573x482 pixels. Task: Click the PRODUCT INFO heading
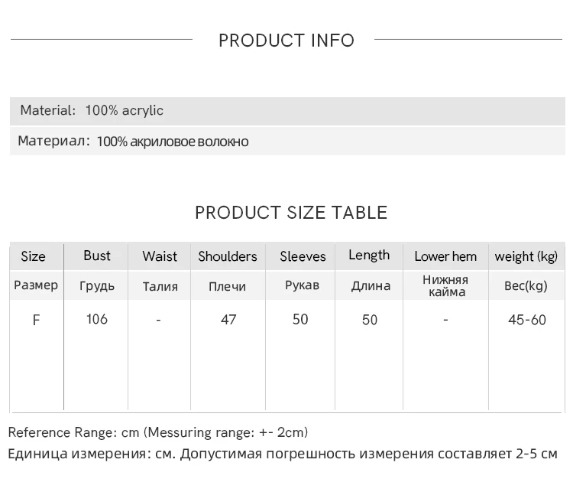point(286,41)
